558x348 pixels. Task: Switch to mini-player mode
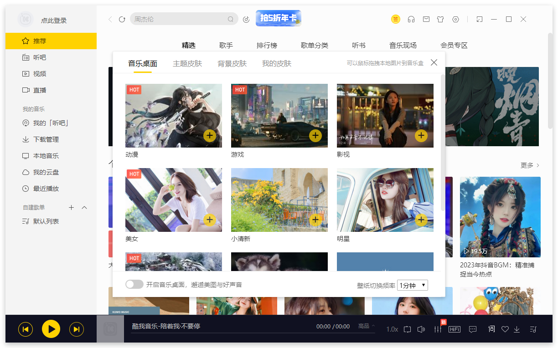pyautogui.click(x=480, y=19)
